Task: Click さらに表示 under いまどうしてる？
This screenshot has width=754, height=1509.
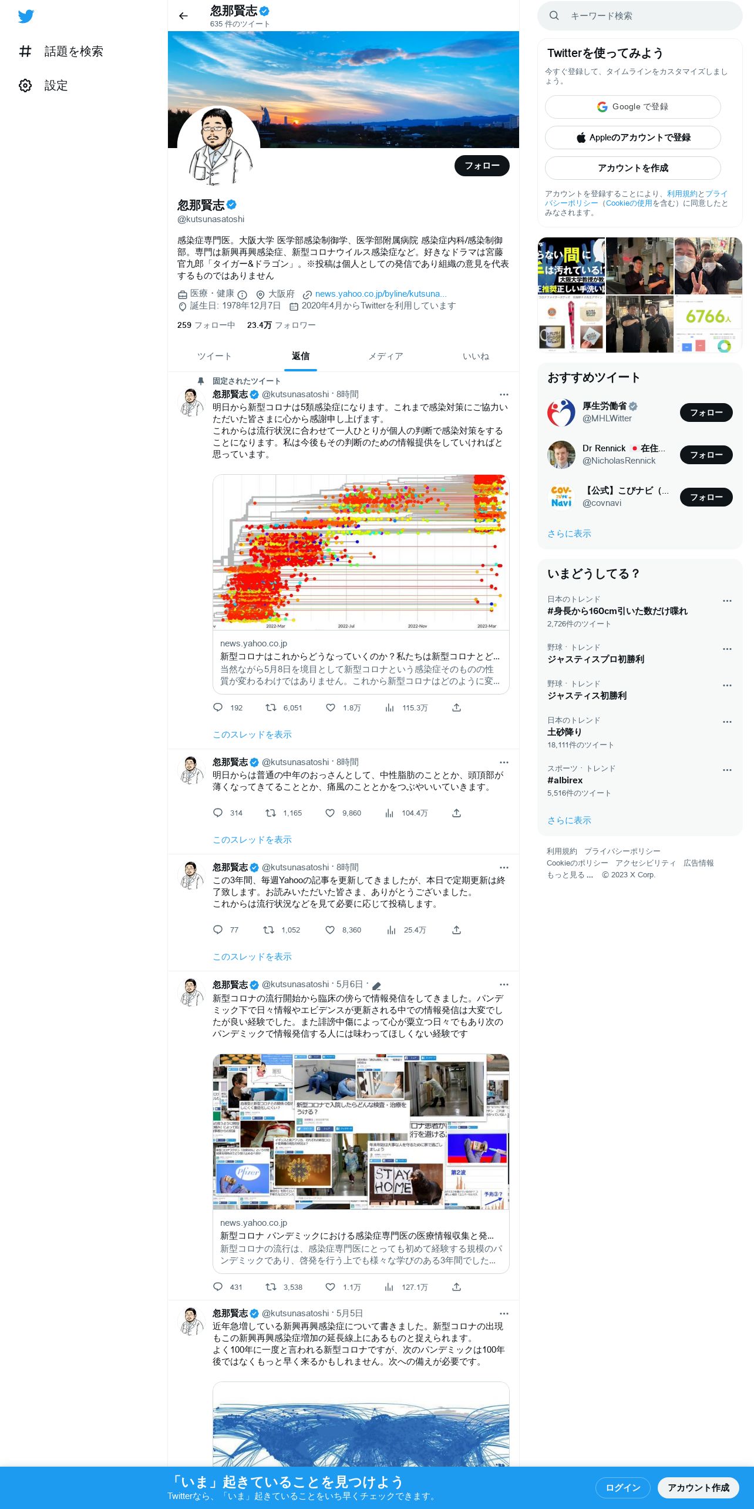Action: tap(569, 820)
